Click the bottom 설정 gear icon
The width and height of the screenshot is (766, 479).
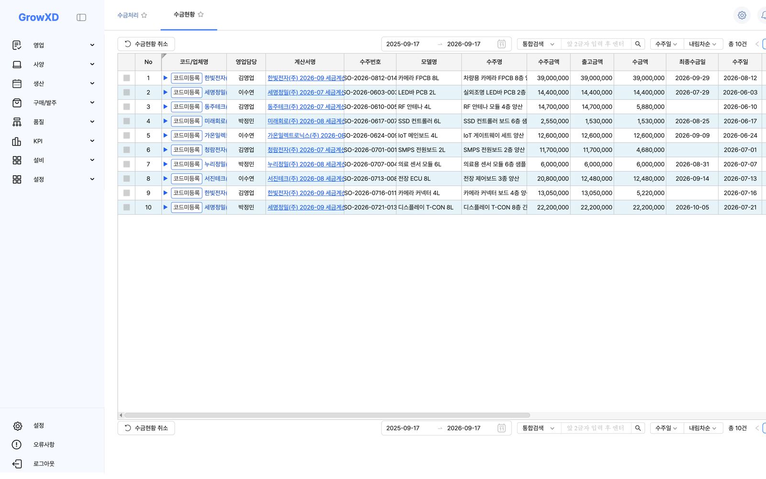point(17,426)
